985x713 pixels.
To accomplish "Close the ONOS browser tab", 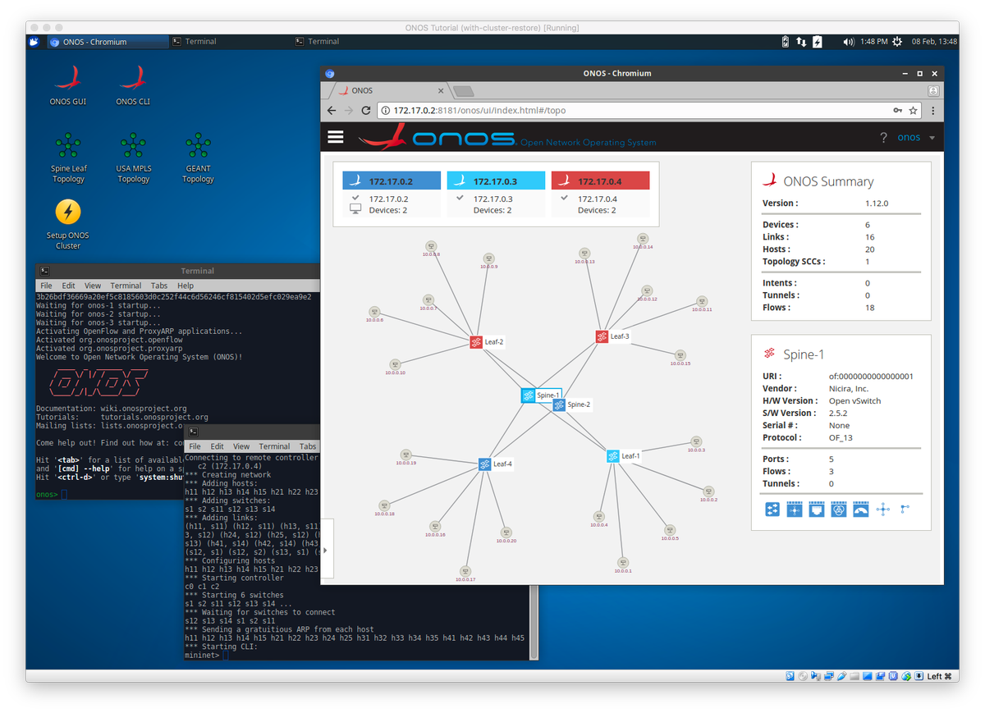I will (x=441, y=91).
